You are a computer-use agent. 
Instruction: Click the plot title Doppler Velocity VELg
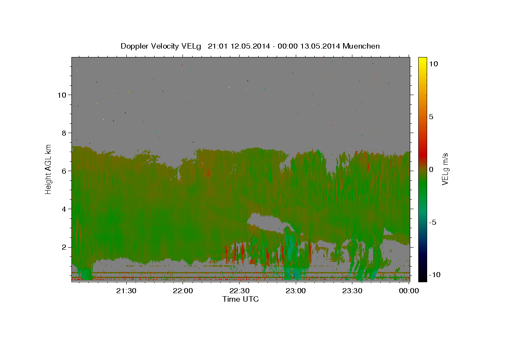pyautogui.click(x=250, y=46)
